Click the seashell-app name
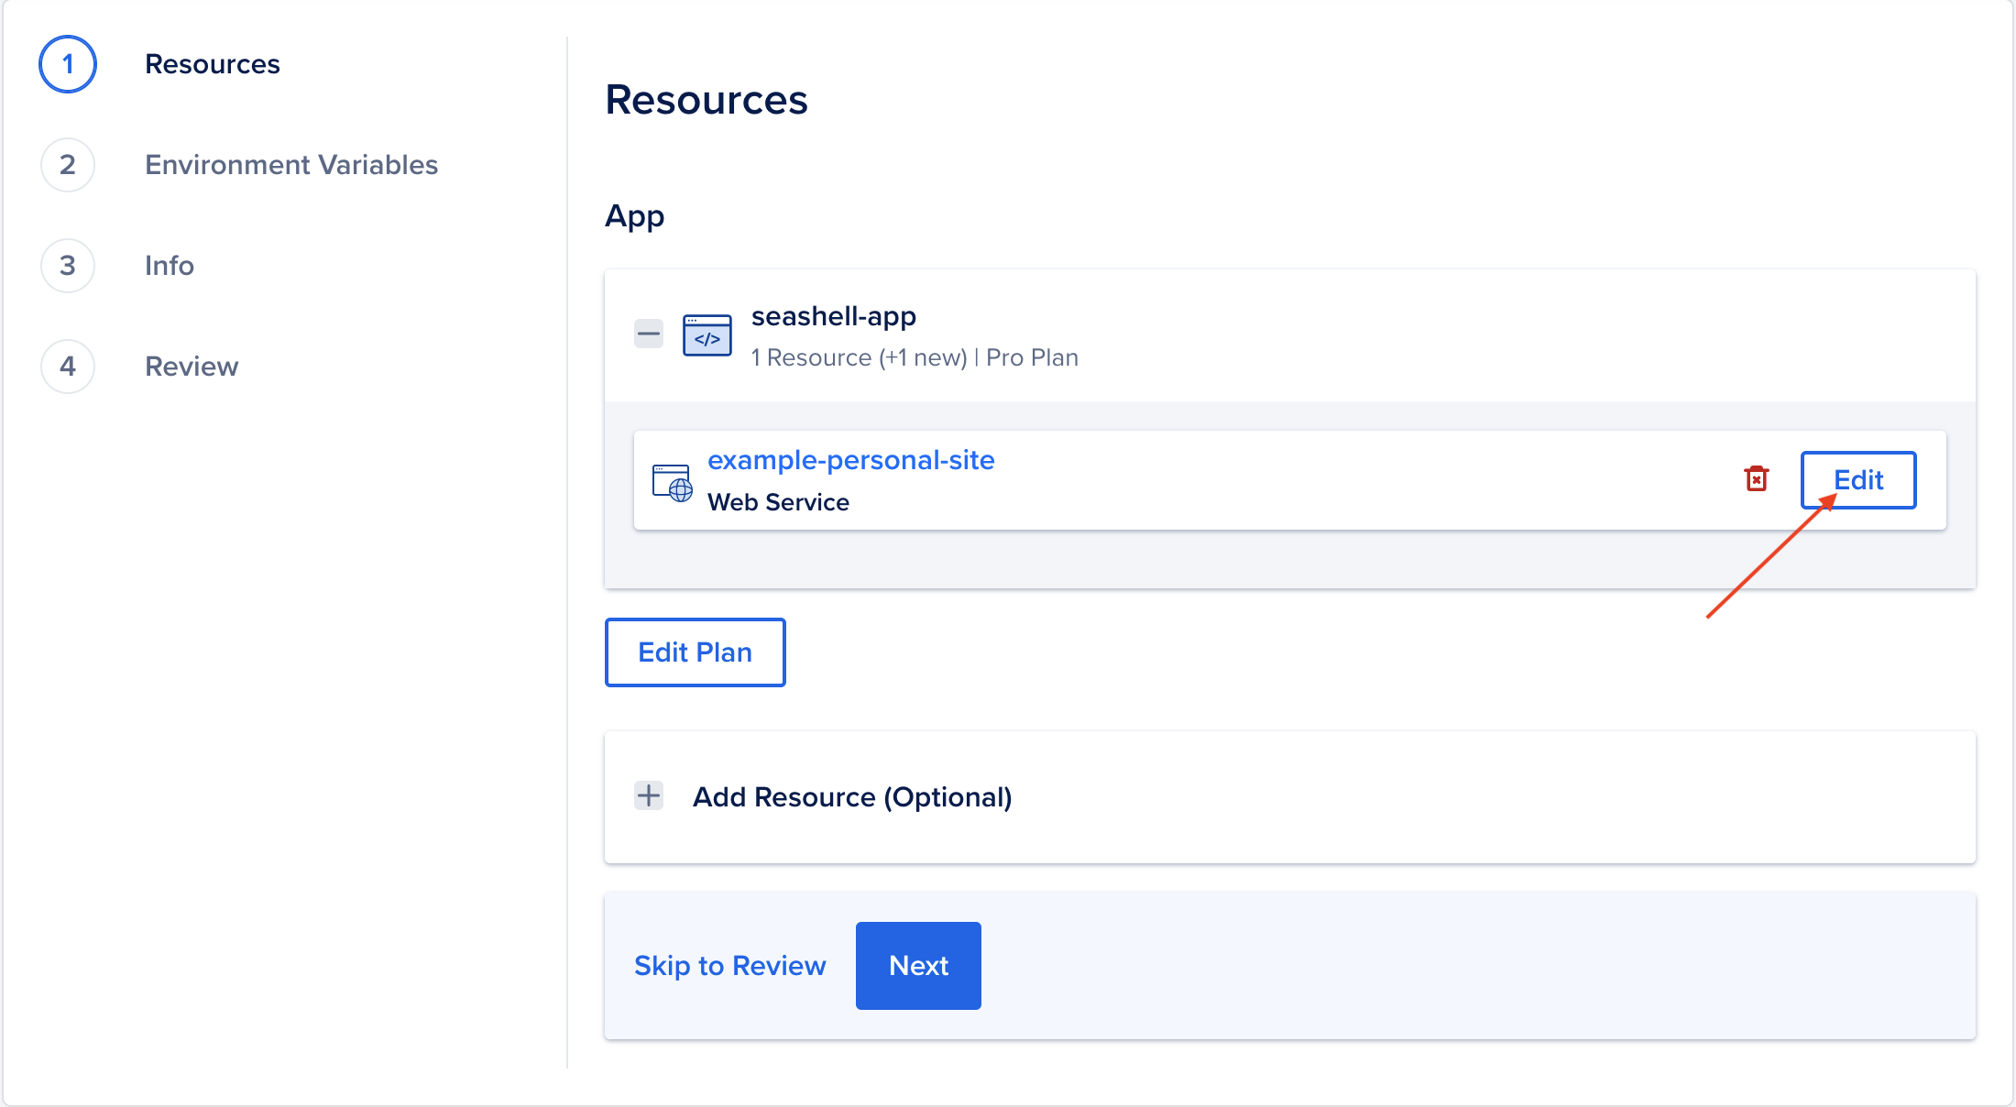 coord(834,316)
